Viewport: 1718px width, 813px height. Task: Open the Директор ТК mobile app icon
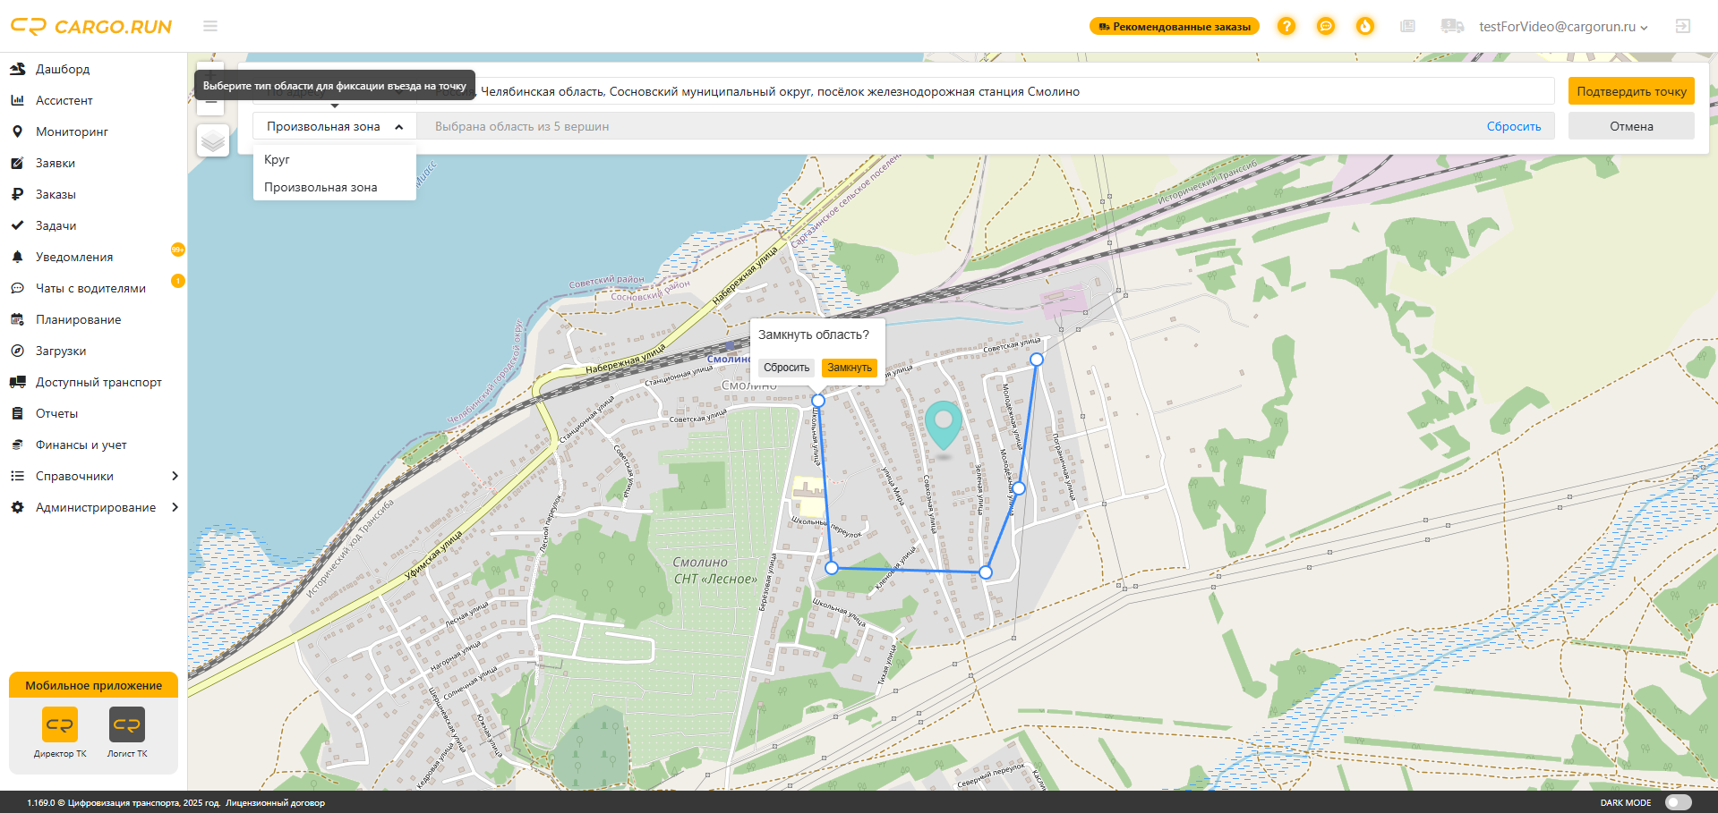tap(60, 725)
